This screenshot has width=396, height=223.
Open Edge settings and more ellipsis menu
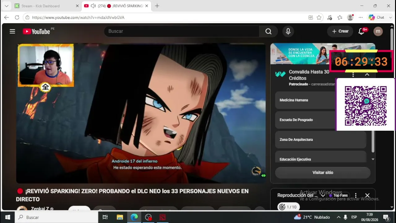360,17
